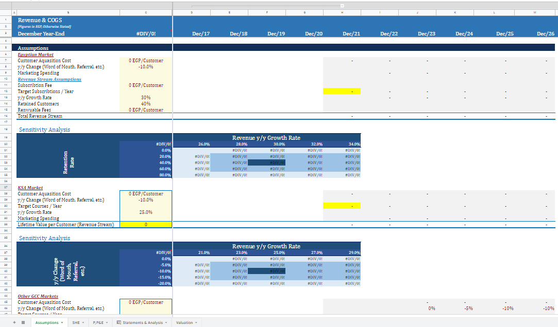Switch to the SHE sheet
The width and height of the screenshot is (558, 327).
click(x=75, y=322)
